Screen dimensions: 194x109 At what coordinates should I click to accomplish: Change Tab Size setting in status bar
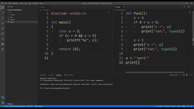(167, 106)
